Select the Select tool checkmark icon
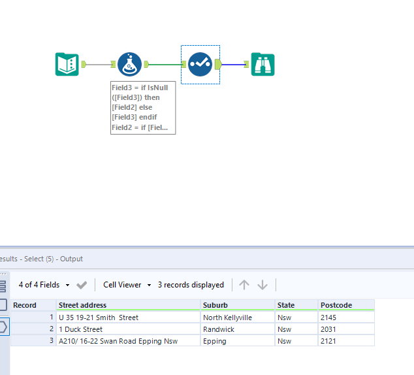 (200, 64)
